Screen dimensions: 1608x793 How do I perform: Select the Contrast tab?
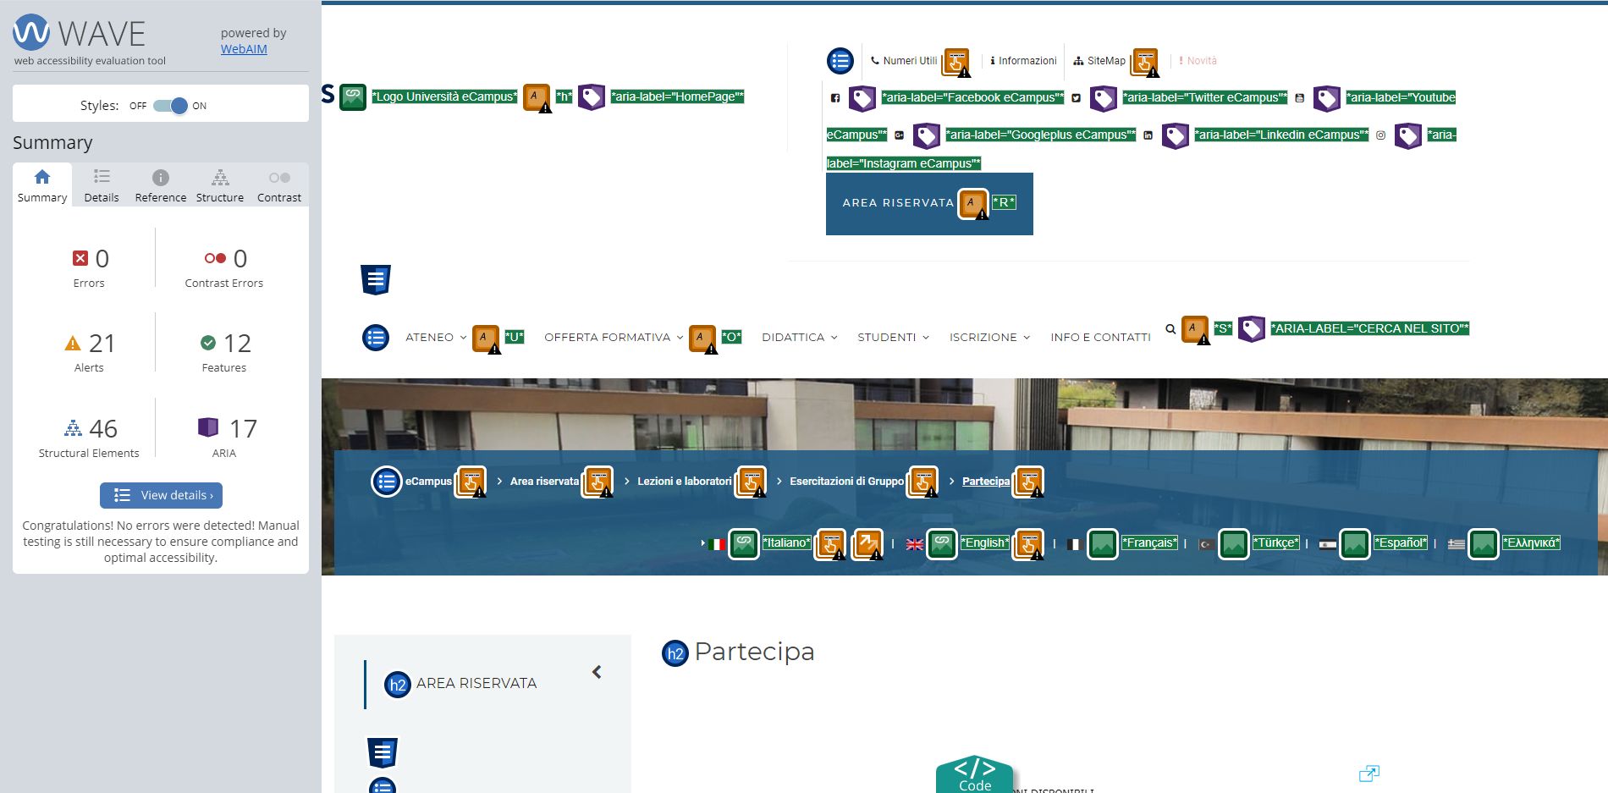(279, 185)
